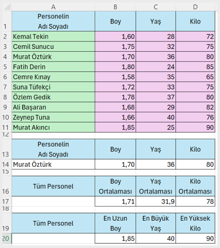This screenshot has width=220, height=248.
Task: Select row 20 header
Action: point(6,238)
